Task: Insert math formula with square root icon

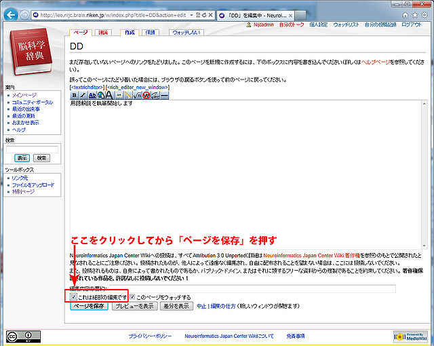Action: point(137,95)
